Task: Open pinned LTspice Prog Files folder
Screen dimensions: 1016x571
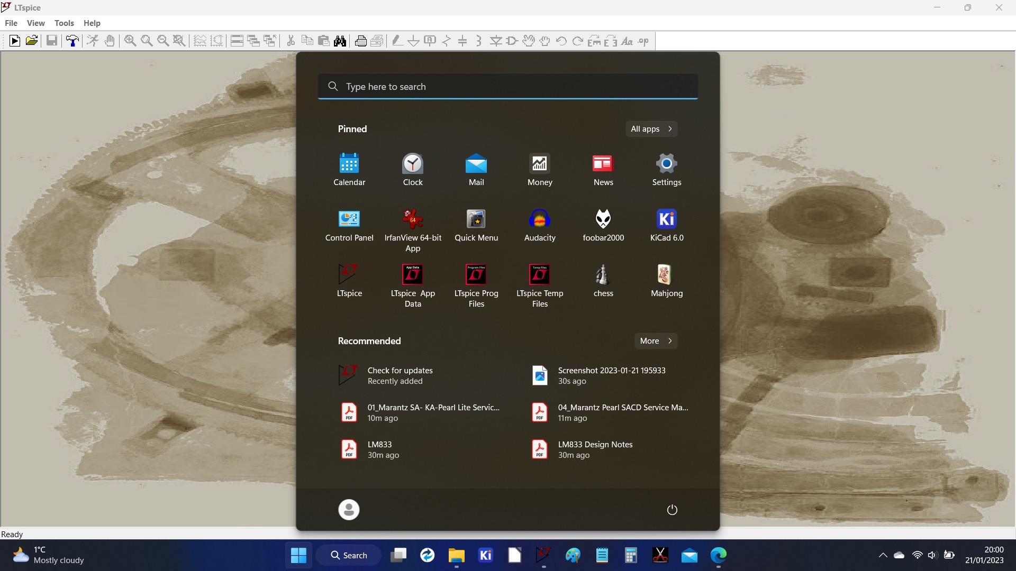Action: (x=476, y=286)
